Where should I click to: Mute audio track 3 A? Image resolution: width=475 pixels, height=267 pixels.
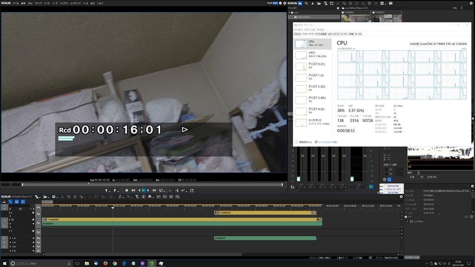point(33,247)
